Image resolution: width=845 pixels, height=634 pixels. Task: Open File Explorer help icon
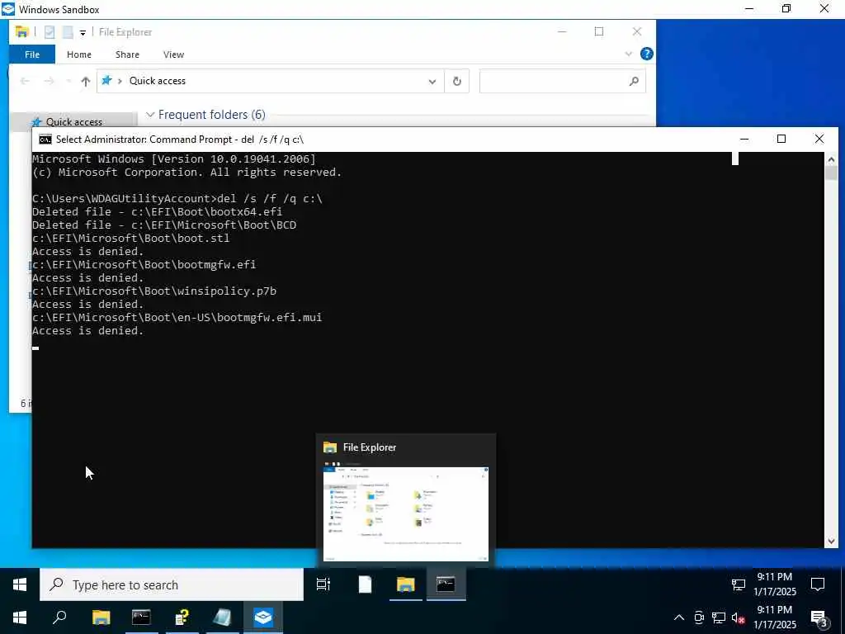646,54
